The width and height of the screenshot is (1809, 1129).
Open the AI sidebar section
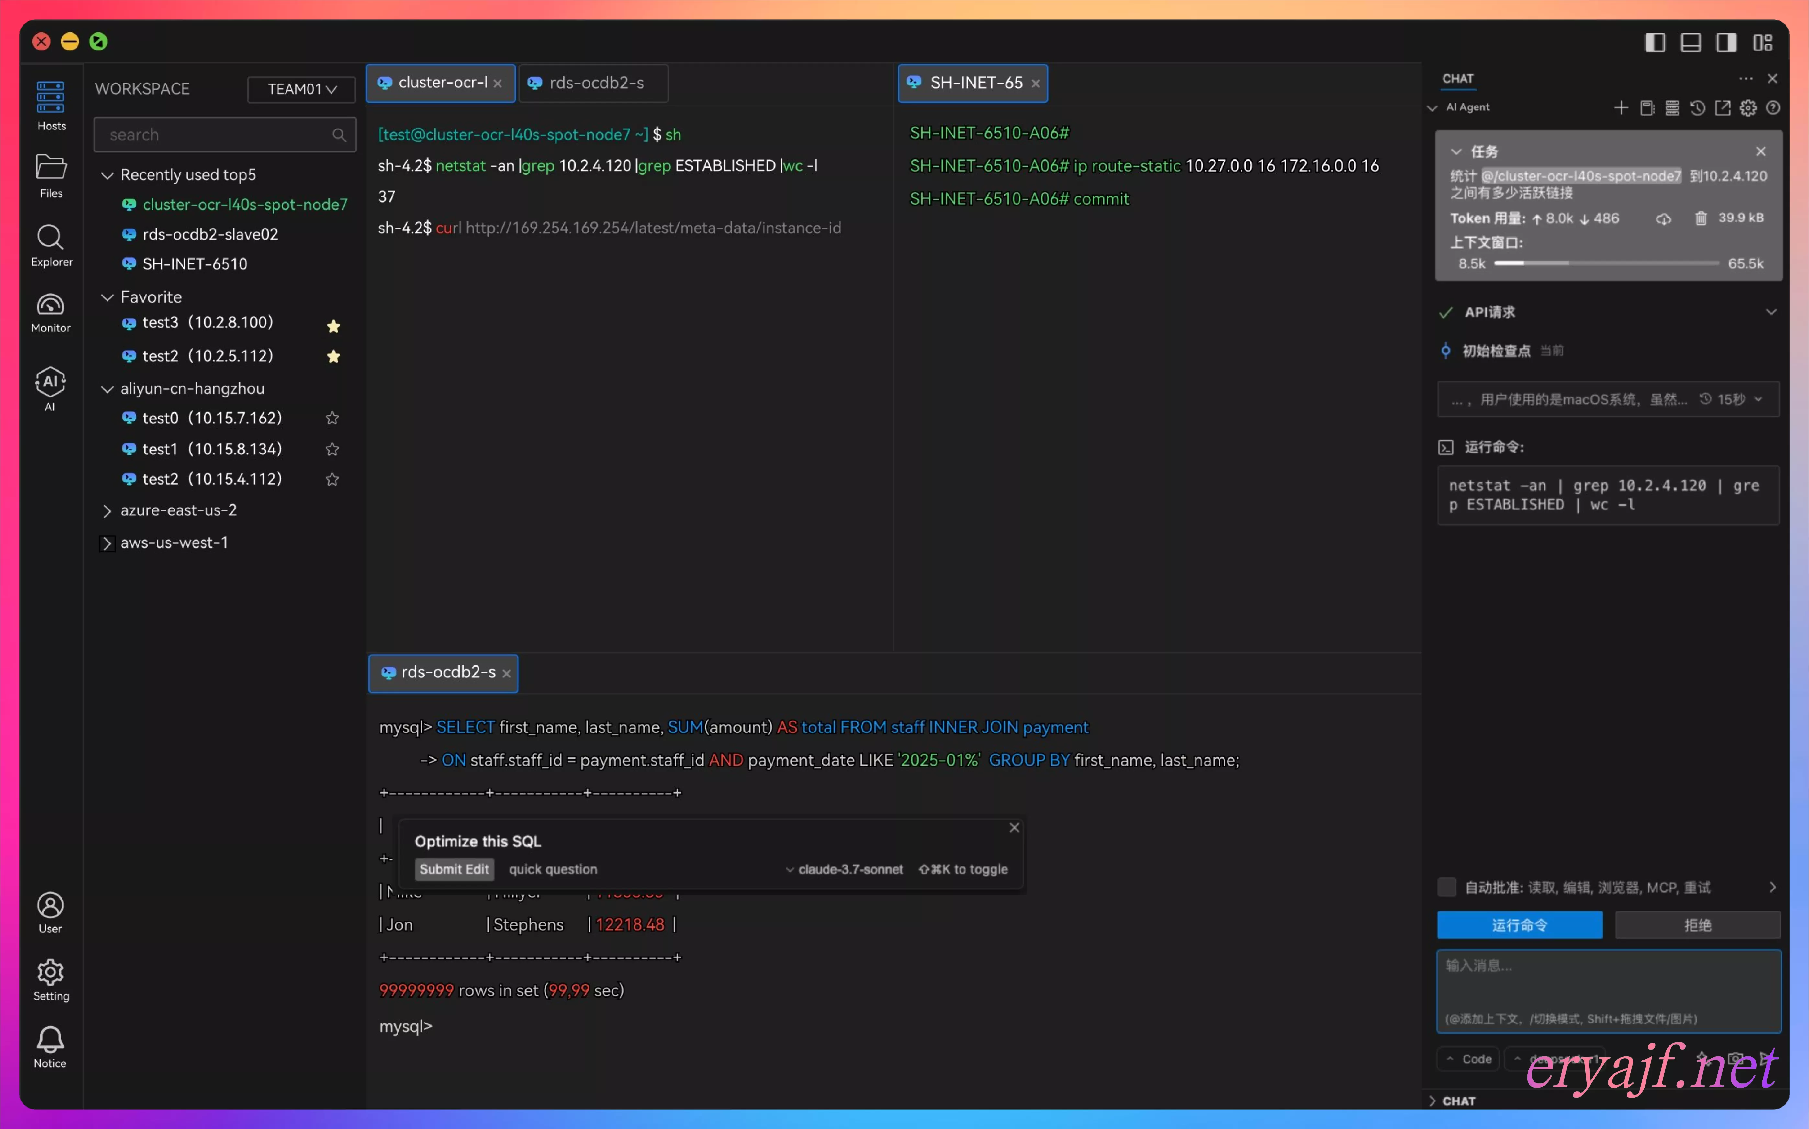[x=50, y=389]
